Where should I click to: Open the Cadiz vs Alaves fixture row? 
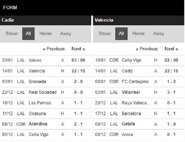coord(45,60)
